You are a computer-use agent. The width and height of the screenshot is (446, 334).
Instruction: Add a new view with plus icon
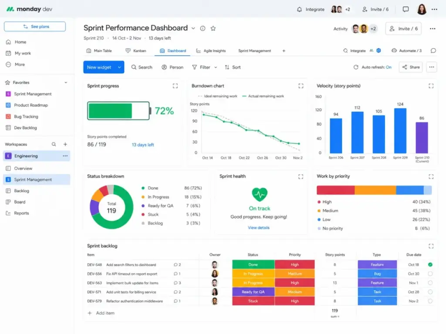click(x=284, y=51)
